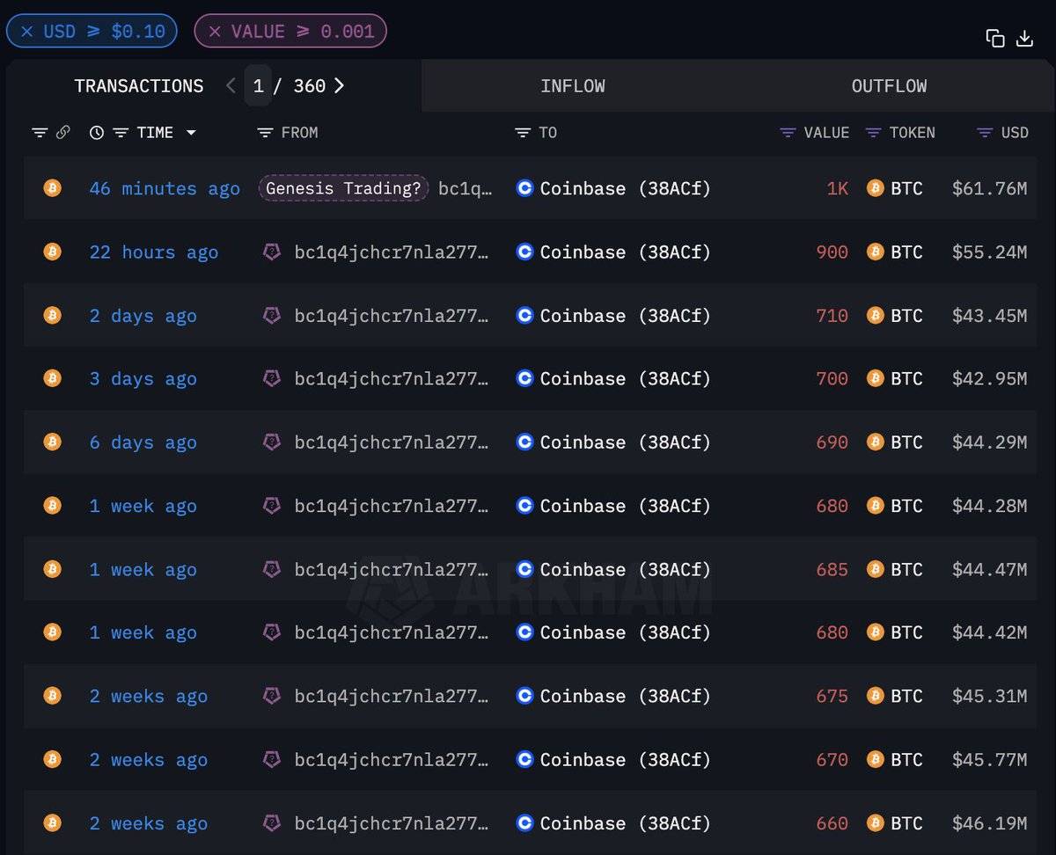1056x855 pixels.
Task: Edit the current page number field
Action: pyautogui.click(x=258, y=86)
